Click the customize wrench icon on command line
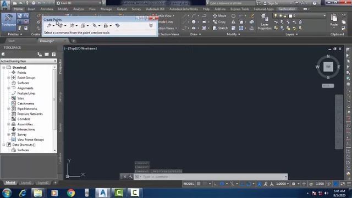The height and width of the screenshot is (198, 352). click(130, 177)
